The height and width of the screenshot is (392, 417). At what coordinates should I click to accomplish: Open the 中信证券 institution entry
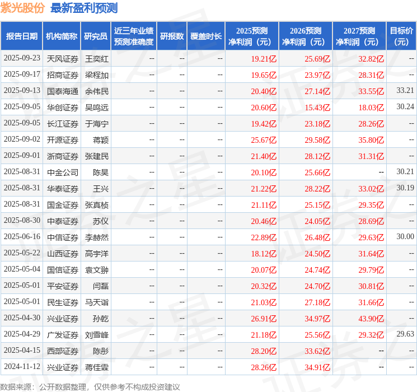click(x=62, y=237)
